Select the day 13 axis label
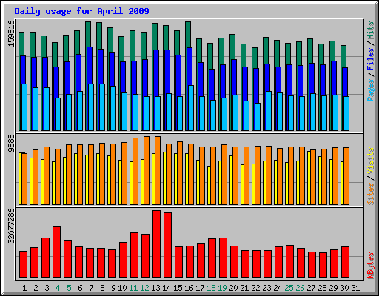379x296 pixels. (155, 288)
